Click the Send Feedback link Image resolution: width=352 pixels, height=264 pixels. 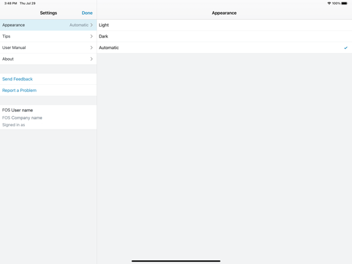click(17, 79)
